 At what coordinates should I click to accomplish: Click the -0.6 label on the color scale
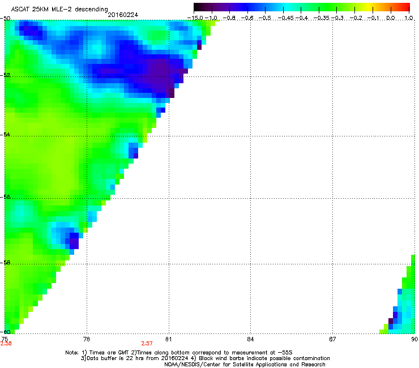(x=247, y=18)
